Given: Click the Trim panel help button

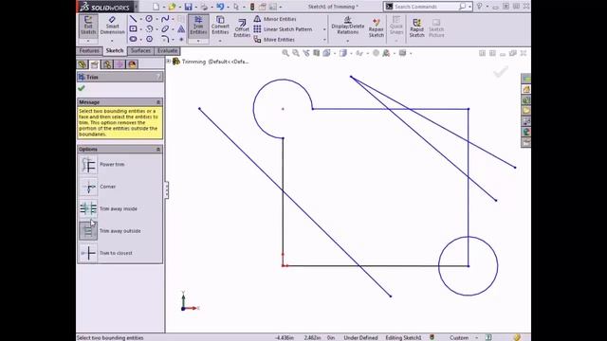Looking at the screenshot, I should click(x=158, y=77).
